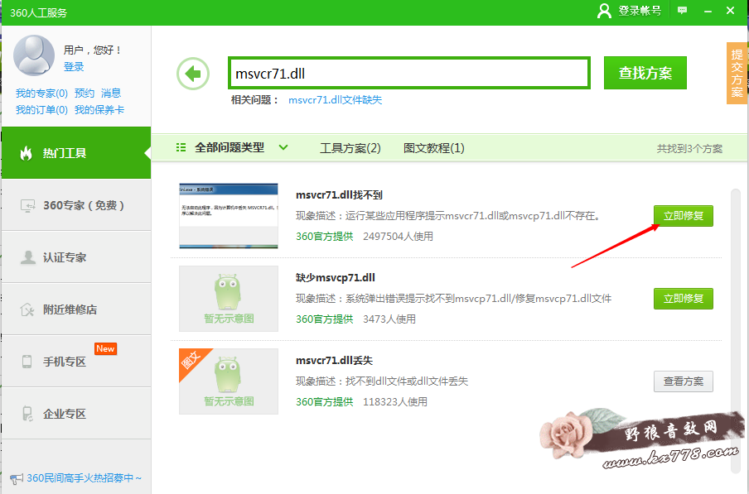Open the orange 提交方案 side tab

[737, 73]
